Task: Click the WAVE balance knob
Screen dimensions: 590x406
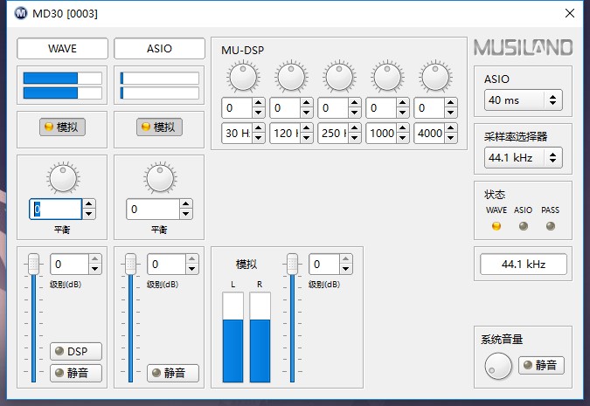Action: tap(63, 178)
